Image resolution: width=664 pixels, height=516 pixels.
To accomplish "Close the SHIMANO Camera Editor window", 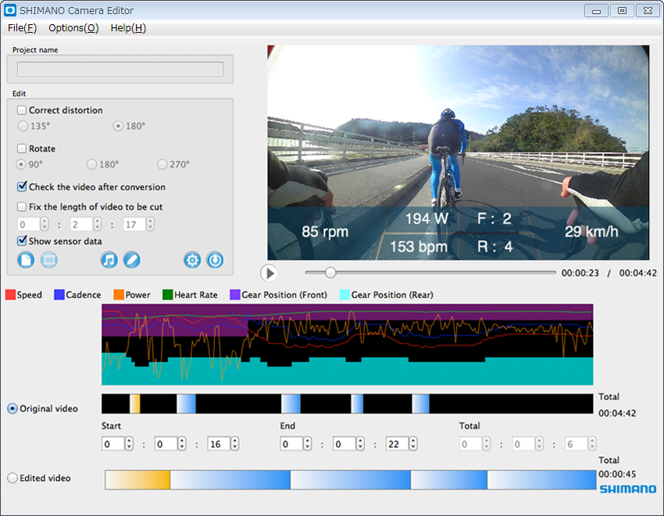I will (x=648, y=11).
